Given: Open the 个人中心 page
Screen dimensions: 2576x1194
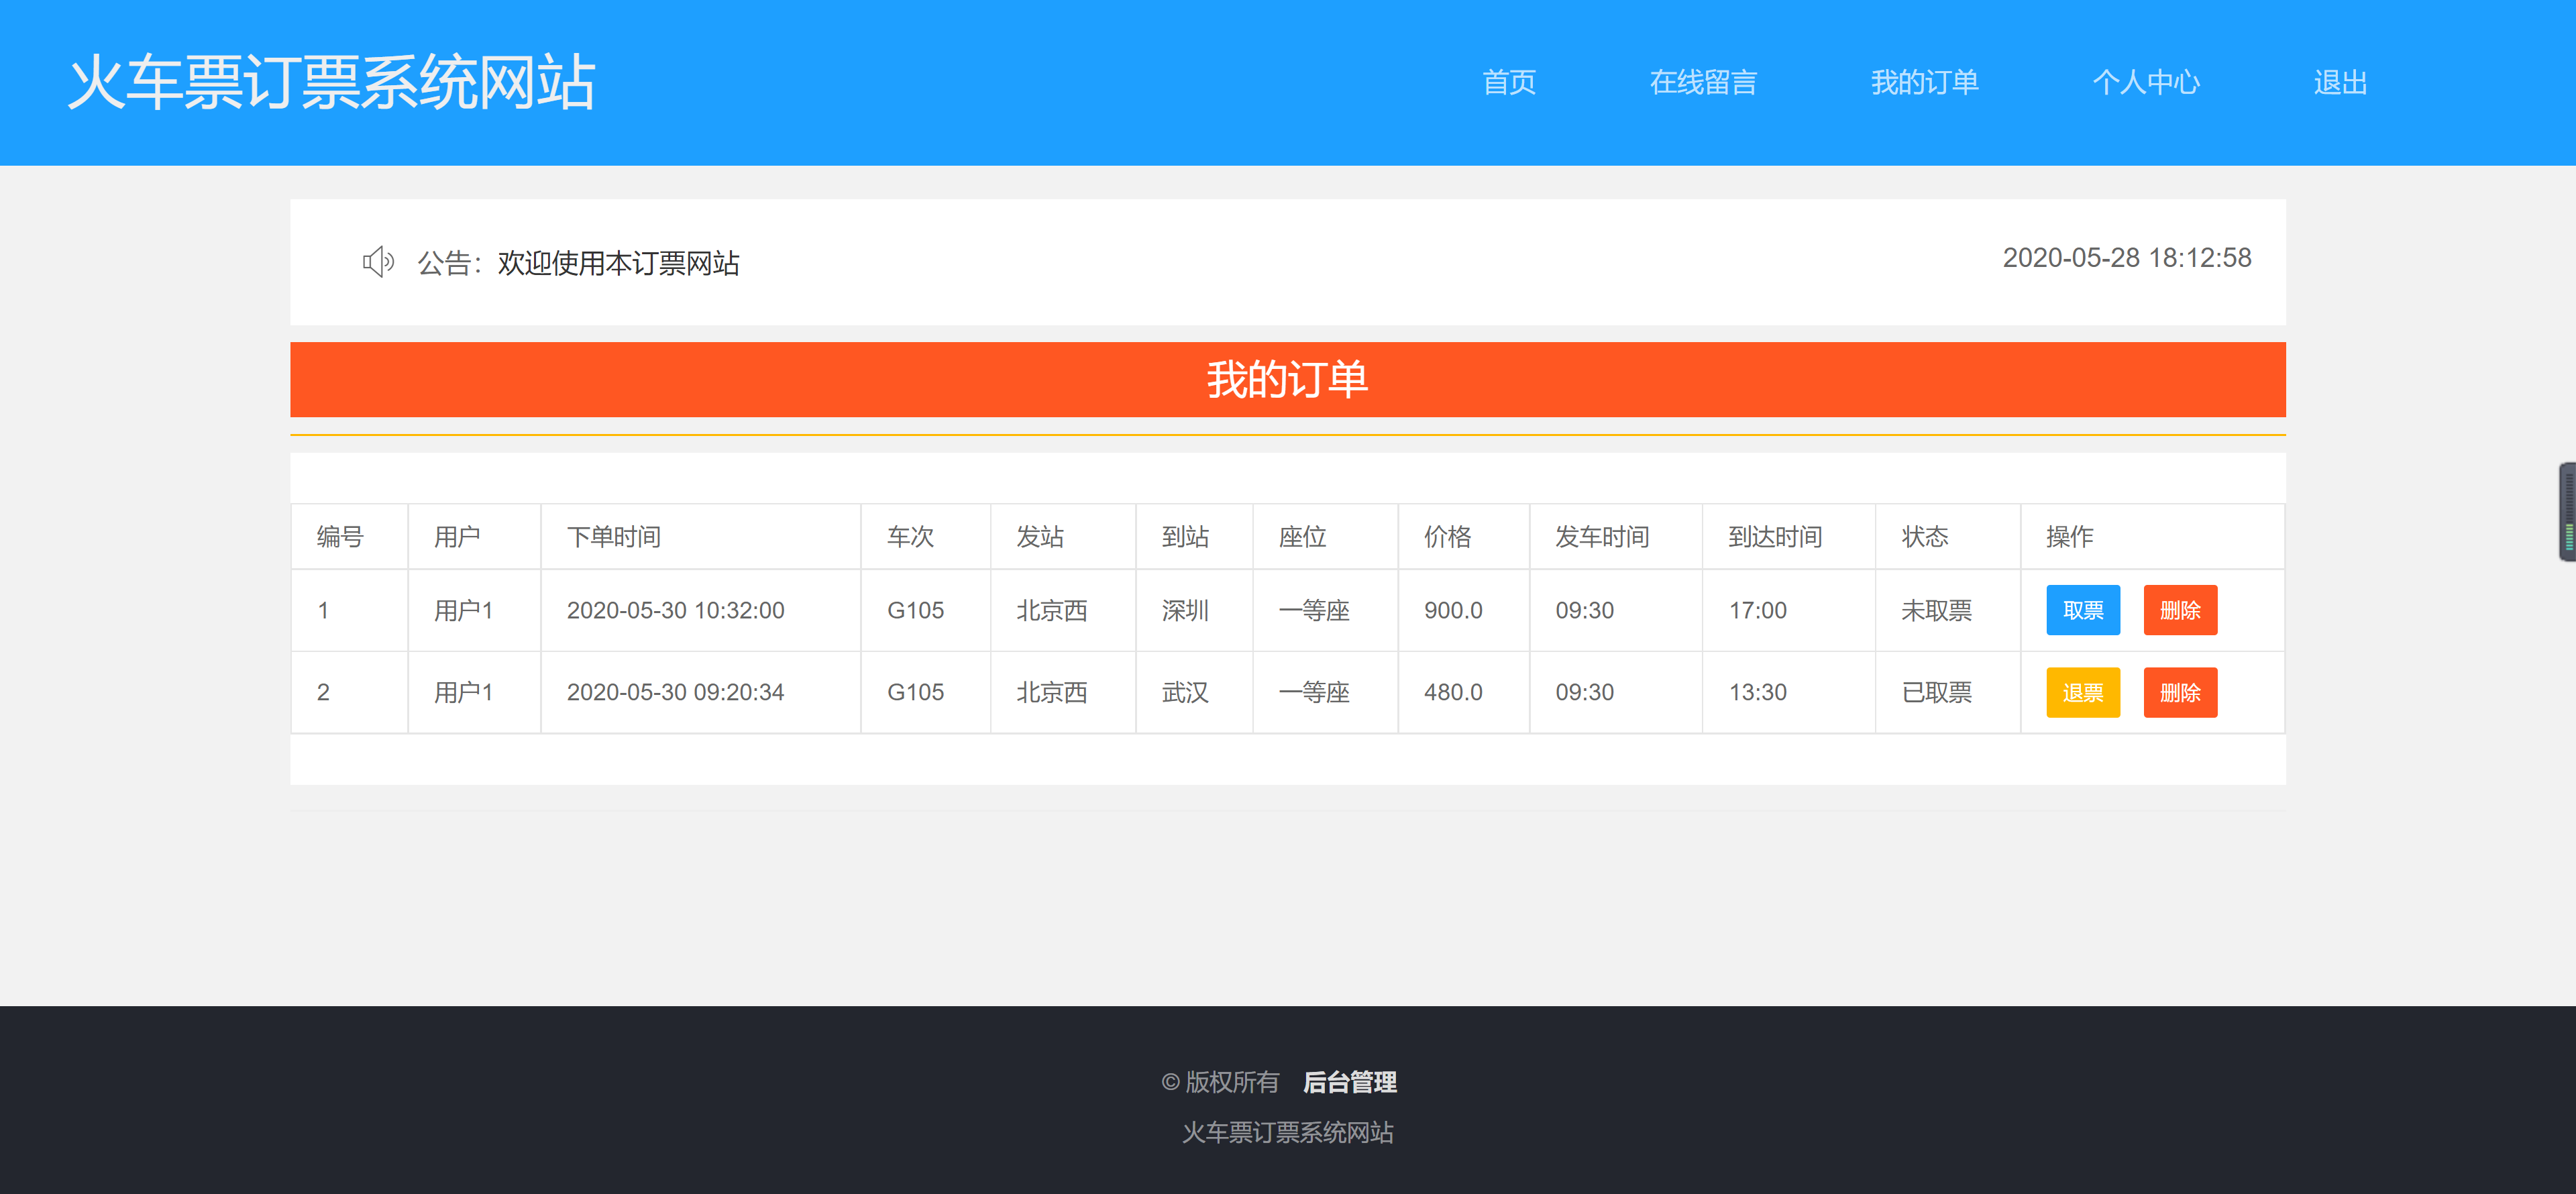Looking at the screenshot, I should point(2147,83).
